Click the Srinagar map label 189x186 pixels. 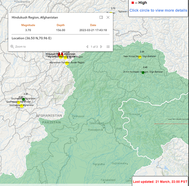(135, 114)
